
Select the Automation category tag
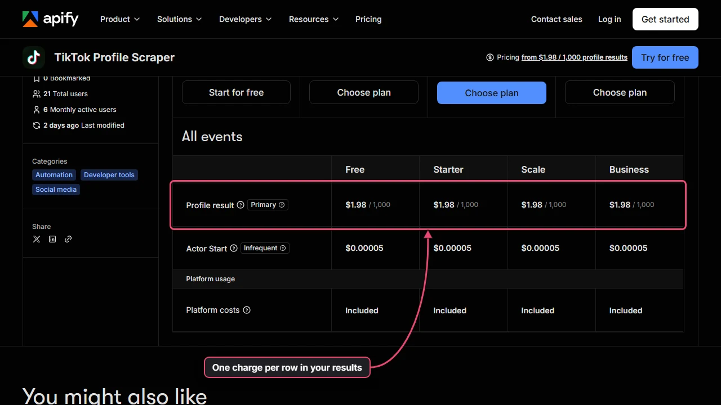pos(54,175)
